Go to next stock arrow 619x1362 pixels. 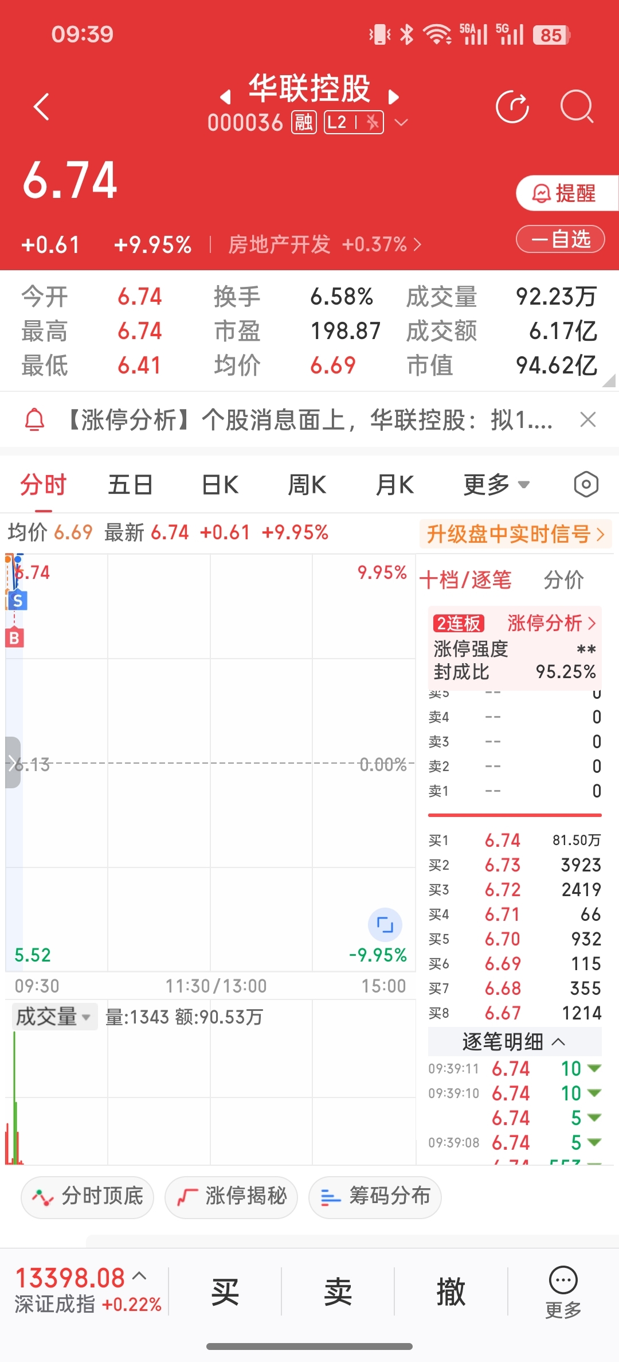tap(393, 97)
